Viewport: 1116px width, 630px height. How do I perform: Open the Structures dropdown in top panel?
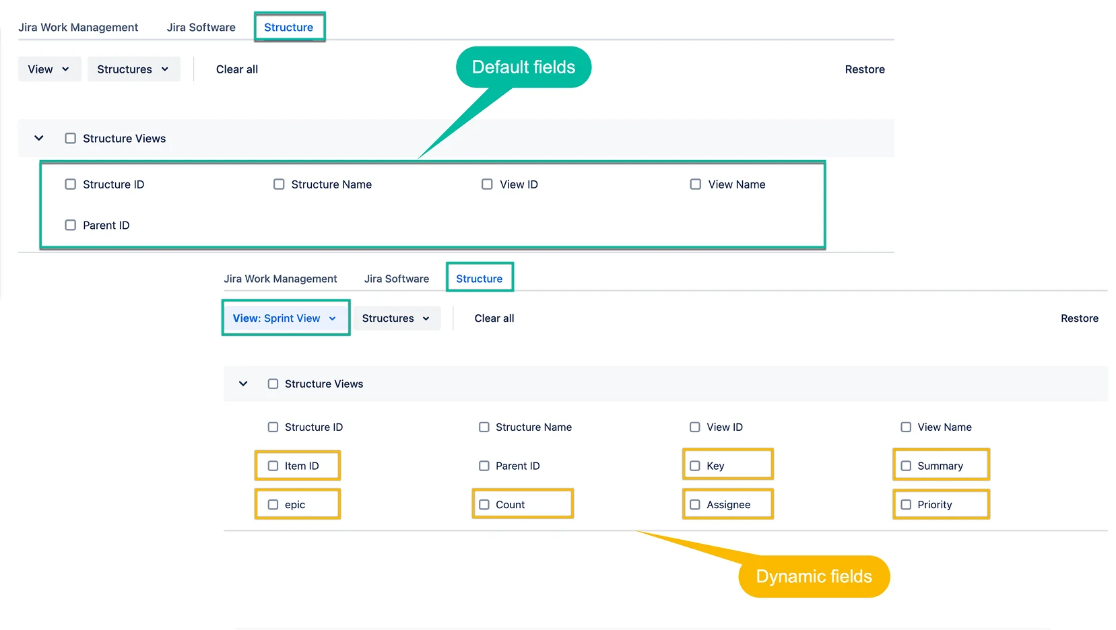pyautogui.click(x=133, y=69)
